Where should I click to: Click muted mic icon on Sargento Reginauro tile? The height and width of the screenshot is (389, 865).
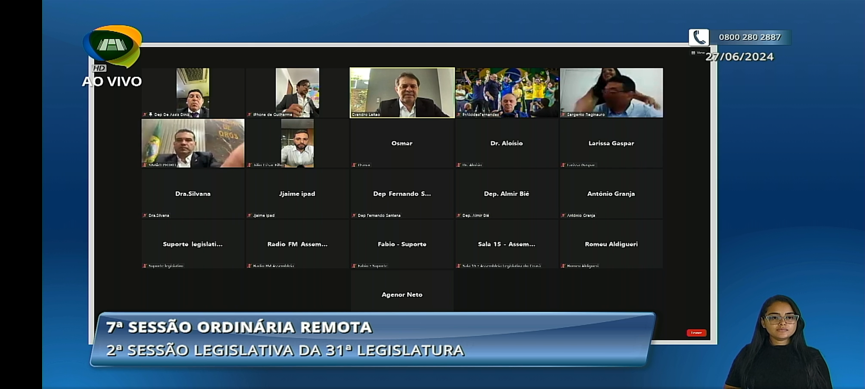(563, 115)
